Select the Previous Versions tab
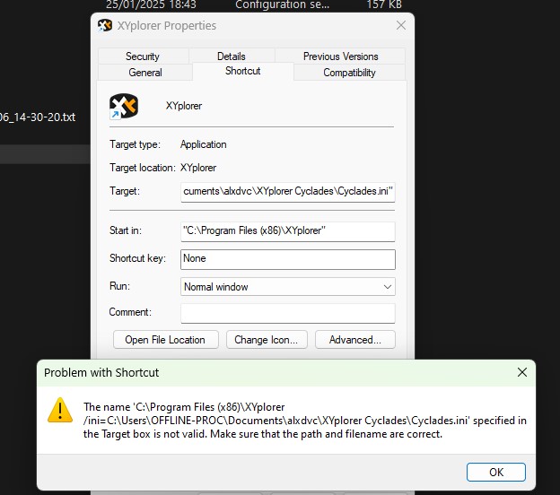The image size is (560, 495). 341,56
